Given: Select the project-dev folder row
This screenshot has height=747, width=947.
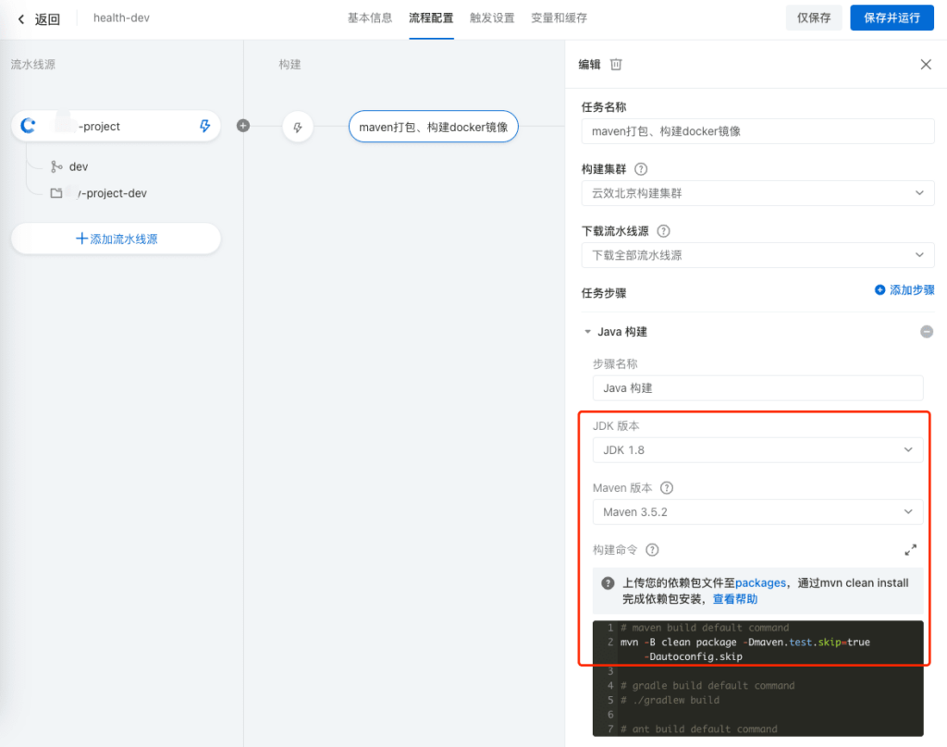Looking at the screenshot, I should [x=98, y=193].
